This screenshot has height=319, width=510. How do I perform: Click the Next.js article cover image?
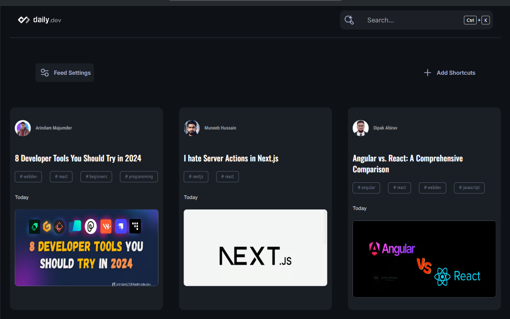point(255,248)
